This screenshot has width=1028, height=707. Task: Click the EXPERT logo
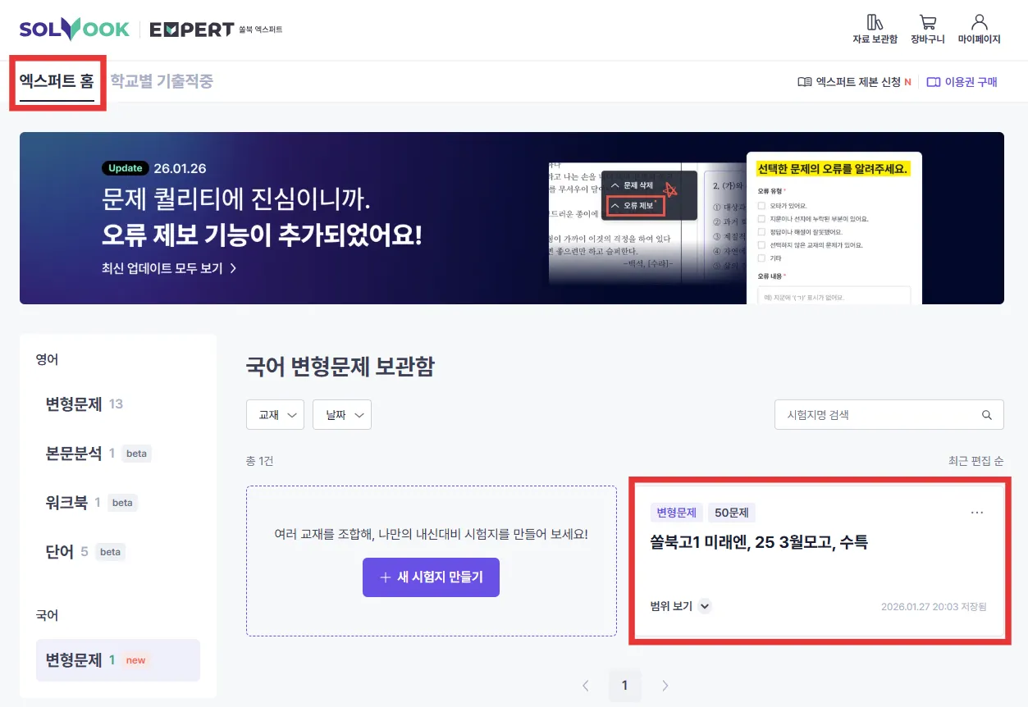(x=193, y=30)
